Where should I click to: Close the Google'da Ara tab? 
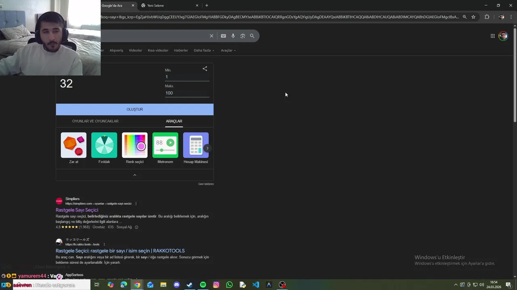coord(133,6)
